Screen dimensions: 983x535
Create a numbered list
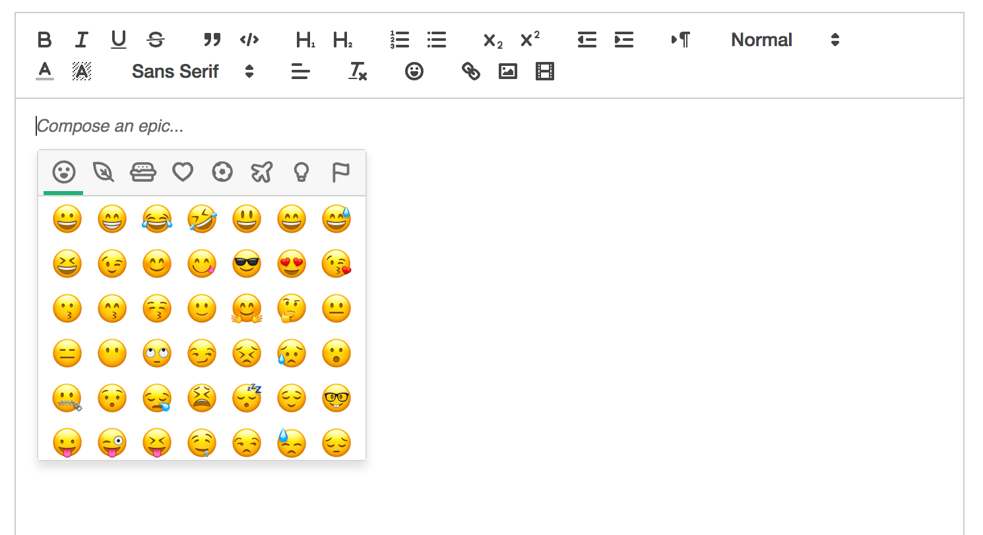[x=398, y=40]
